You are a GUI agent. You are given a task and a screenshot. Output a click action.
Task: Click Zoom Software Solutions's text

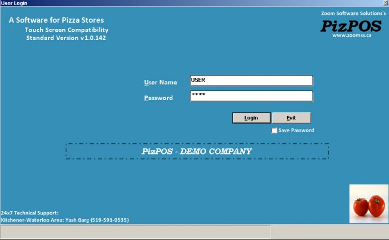[353, 13]
